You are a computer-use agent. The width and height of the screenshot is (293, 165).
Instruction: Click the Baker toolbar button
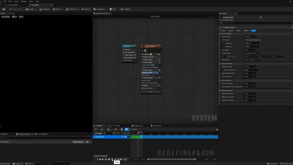(113, 9)
